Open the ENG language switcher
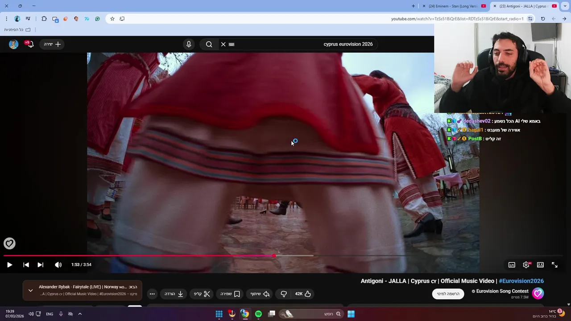This screenshot has width=571, height=321. (x=50, y=314)
